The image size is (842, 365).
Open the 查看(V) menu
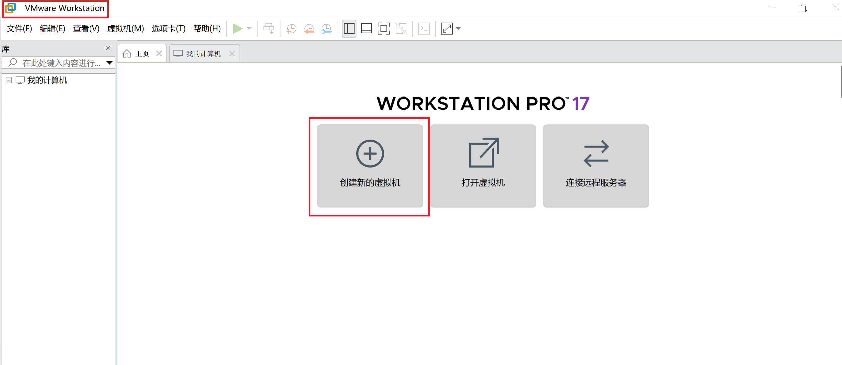86,29
